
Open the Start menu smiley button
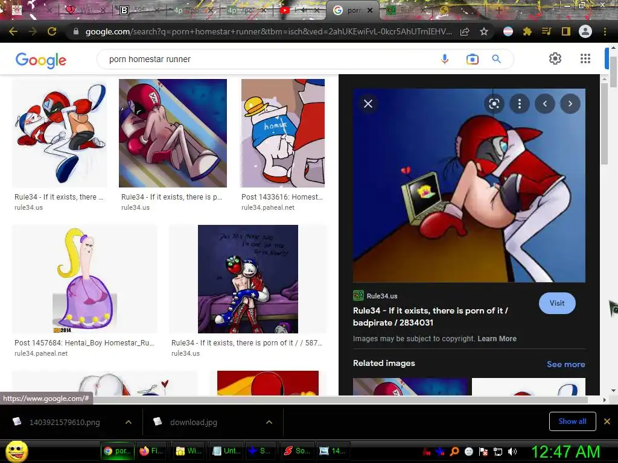[17, 451]
